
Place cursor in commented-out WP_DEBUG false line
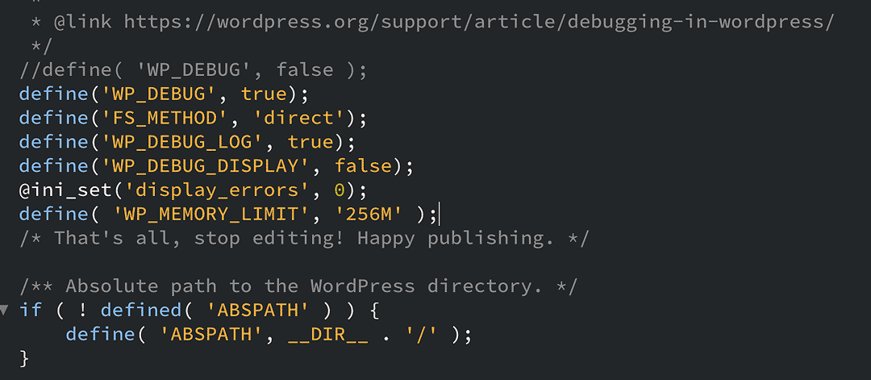[192, 69]
